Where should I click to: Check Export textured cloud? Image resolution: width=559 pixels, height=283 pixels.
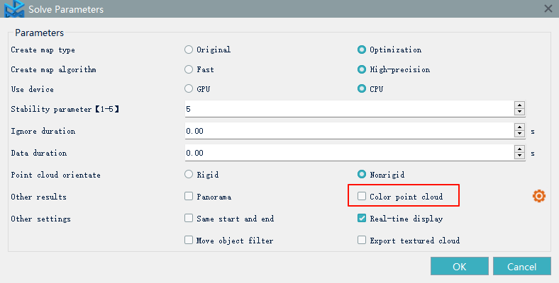tap(362, 241)
